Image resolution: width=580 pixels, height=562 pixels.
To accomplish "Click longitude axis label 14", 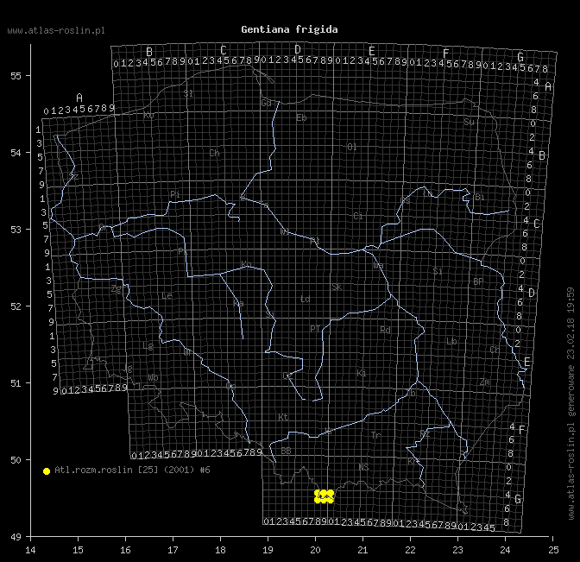I will pyautogui.click(x=30, y=550).
